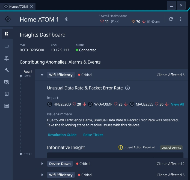Collapse the expanded Wifi Efficiency row
The height and width of the screenshot is (180, 190).
(42, 75)
